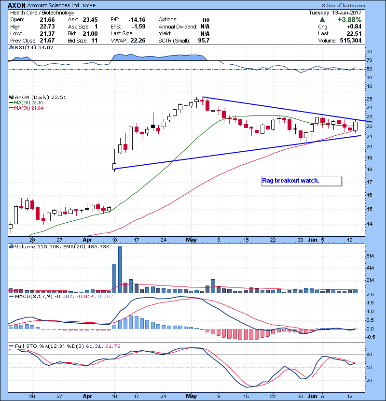The width and height of the screenshot is (386, 401).
Task: Click the AXON ticker symbol title
Action: [16, 5]
